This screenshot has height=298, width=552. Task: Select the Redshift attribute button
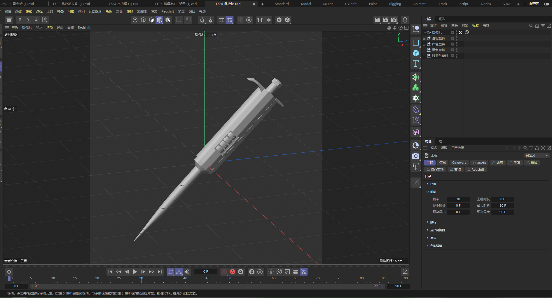(x=476, y=170)
